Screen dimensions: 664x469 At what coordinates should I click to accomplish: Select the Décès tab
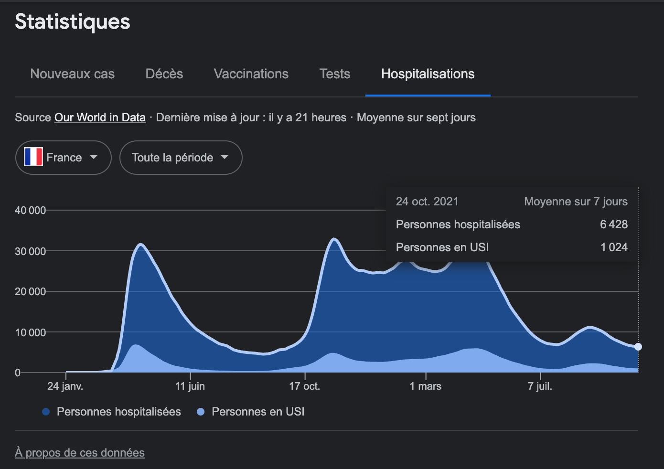164,74
